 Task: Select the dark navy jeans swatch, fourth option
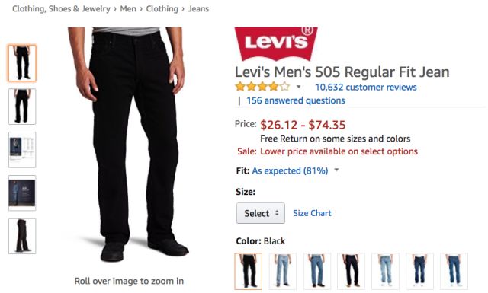(x=351, y=271)
